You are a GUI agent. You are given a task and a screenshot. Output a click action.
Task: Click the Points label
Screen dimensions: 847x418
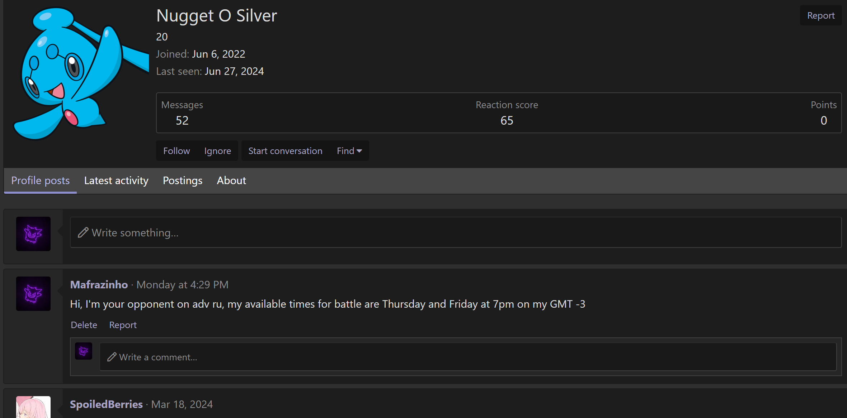coord(824,105)
